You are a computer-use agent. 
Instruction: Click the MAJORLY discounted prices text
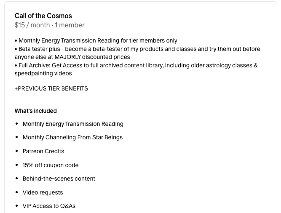pos(92,57)
